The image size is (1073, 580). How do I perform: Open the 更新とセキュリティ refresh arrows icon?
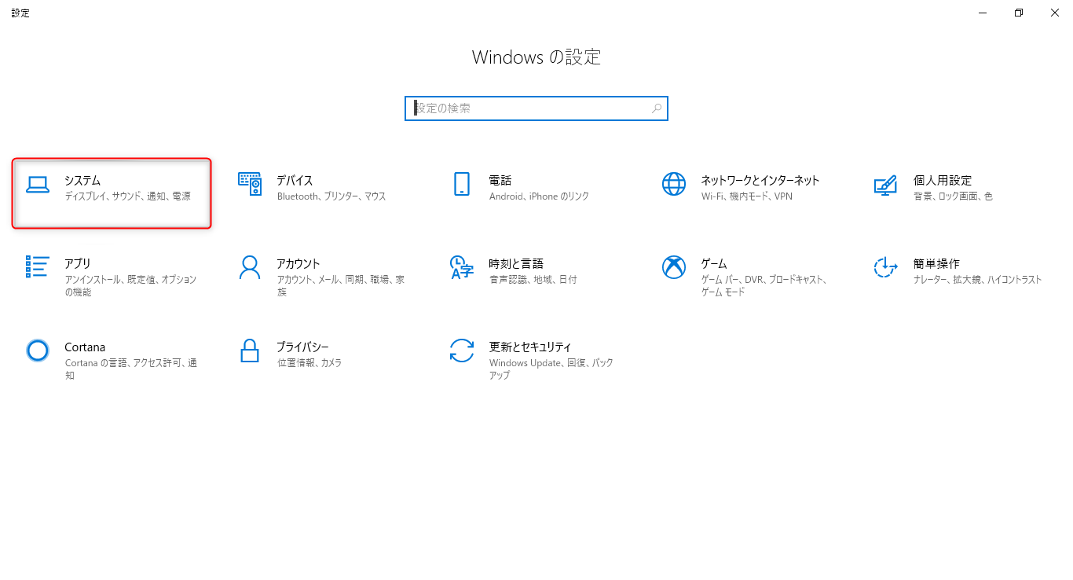tap(462, 351)
